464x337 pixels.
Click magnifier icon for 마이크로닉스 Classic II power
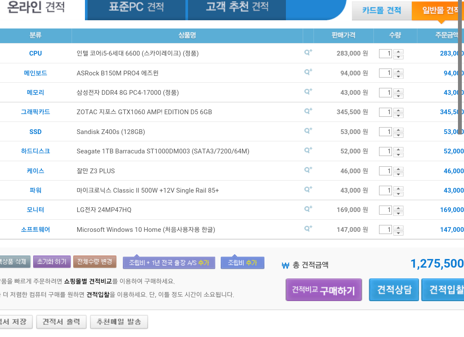[308, 190]
